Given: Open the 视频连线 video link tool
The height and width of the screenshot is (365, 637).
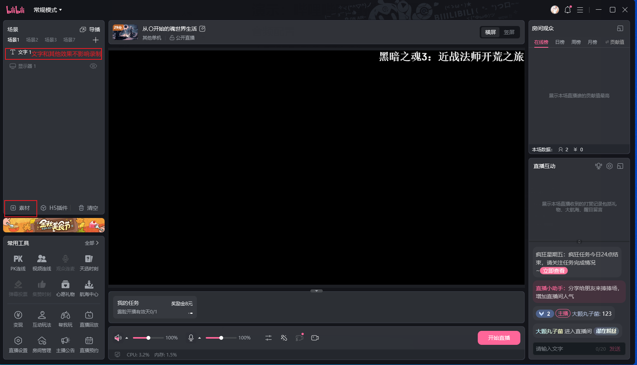Looking at the screenshot, I should point(41,262).
